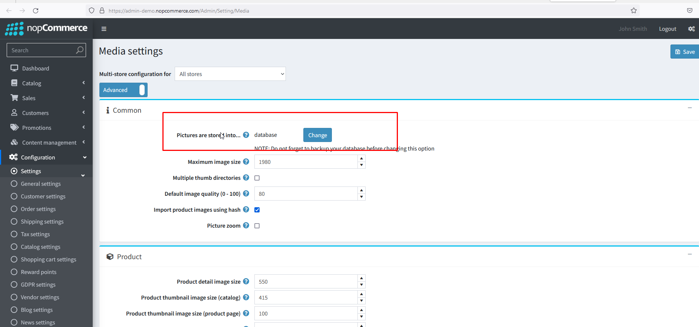The height and width of the screenshot is (327, 699).
Task: Open the Pocket save icon in browser
Action: pyautogui.click(x=690, y=11)
